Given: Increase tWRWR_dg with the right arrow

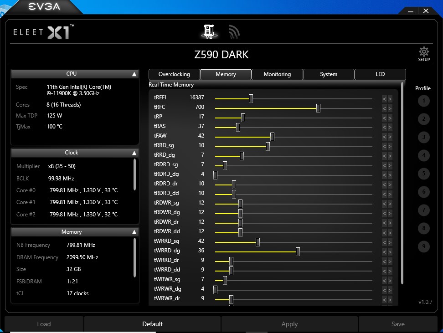Looking at the screenshot, I should click(x=390, y=290).
